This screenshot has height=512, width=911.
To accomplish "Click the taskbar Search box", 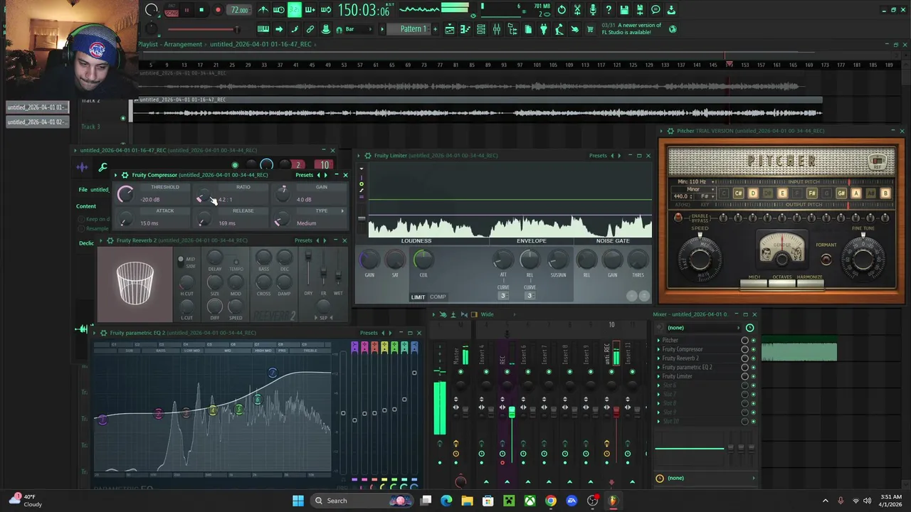I will pyautogui.click(x=363, y=501).
